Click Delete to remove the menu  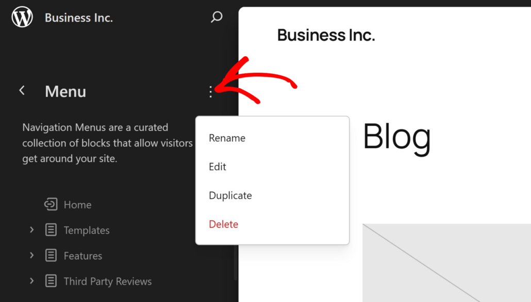point(223,224)
